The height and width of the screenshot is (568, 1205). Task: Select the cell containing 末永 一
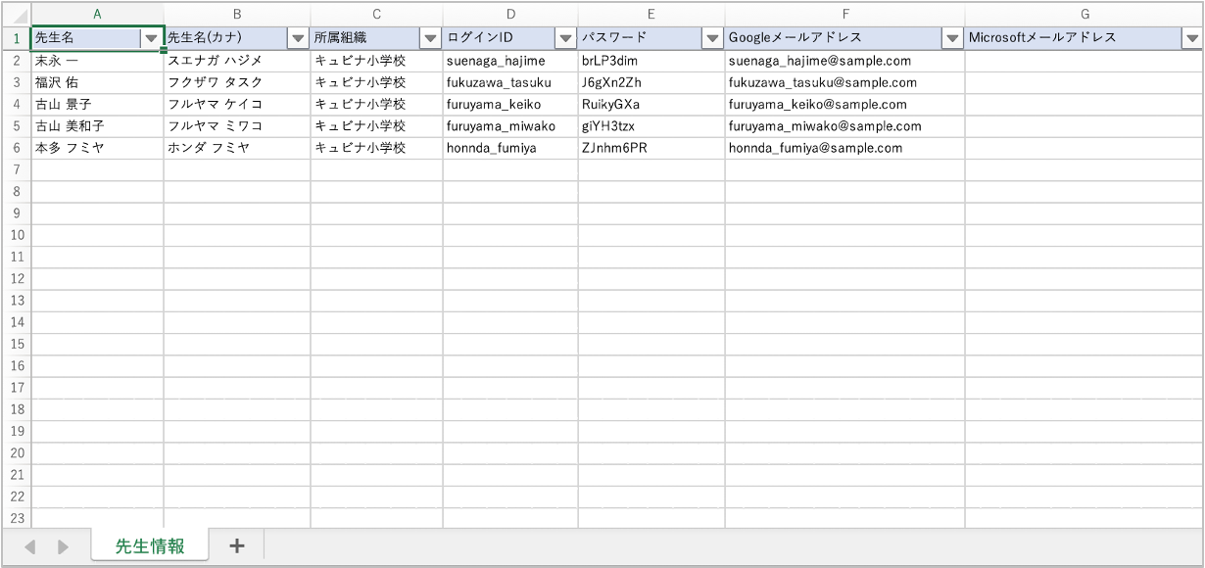click(x=97, y=61)
